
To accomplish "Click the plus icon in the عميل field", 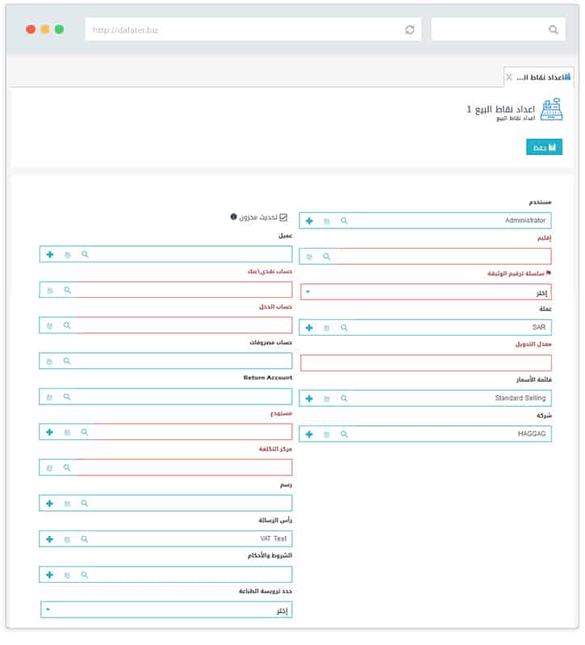I will coord(49,254).
